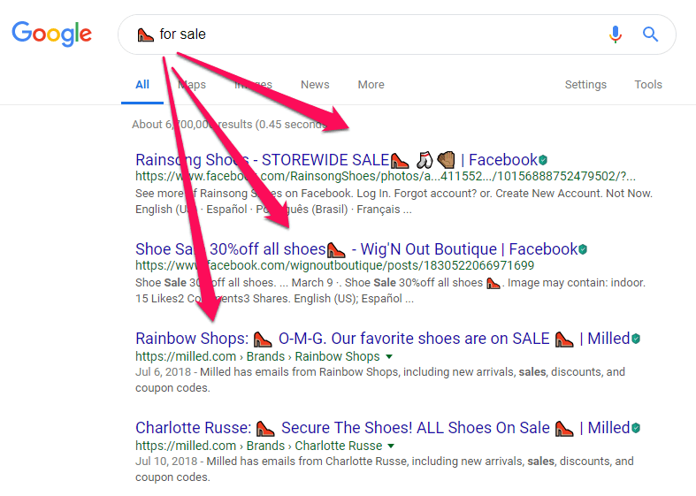This screenshot has height=496, width=696.
Task: Click the verified shield beside Rainbow Shops Milled result
Action: tap(636, 339)
